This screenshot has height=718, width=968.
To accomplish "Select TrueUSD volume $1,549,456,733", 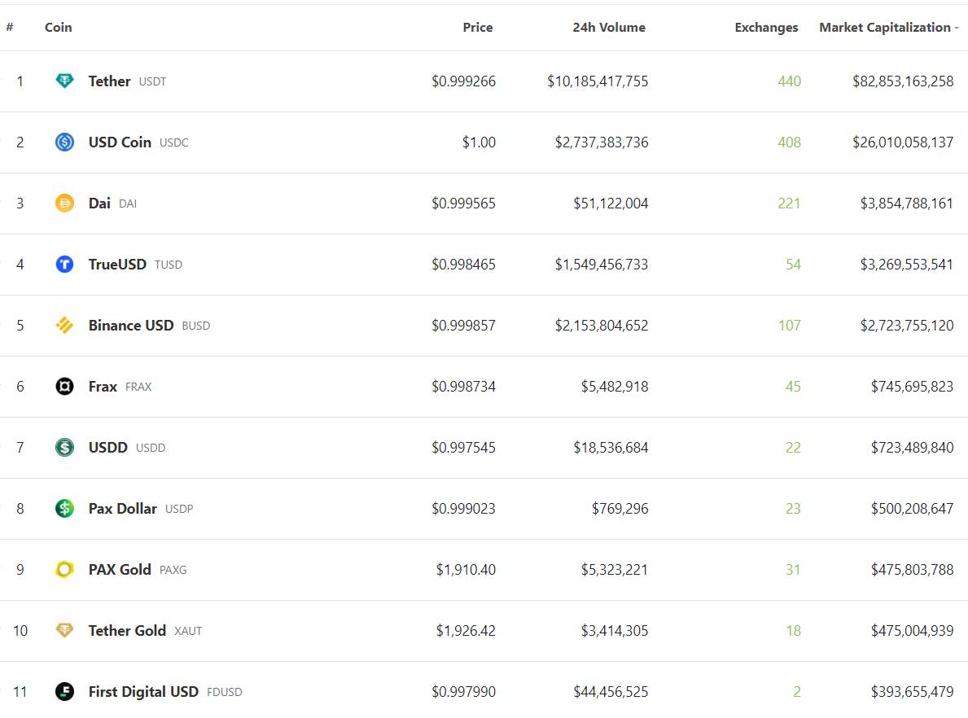I will 602,265.
